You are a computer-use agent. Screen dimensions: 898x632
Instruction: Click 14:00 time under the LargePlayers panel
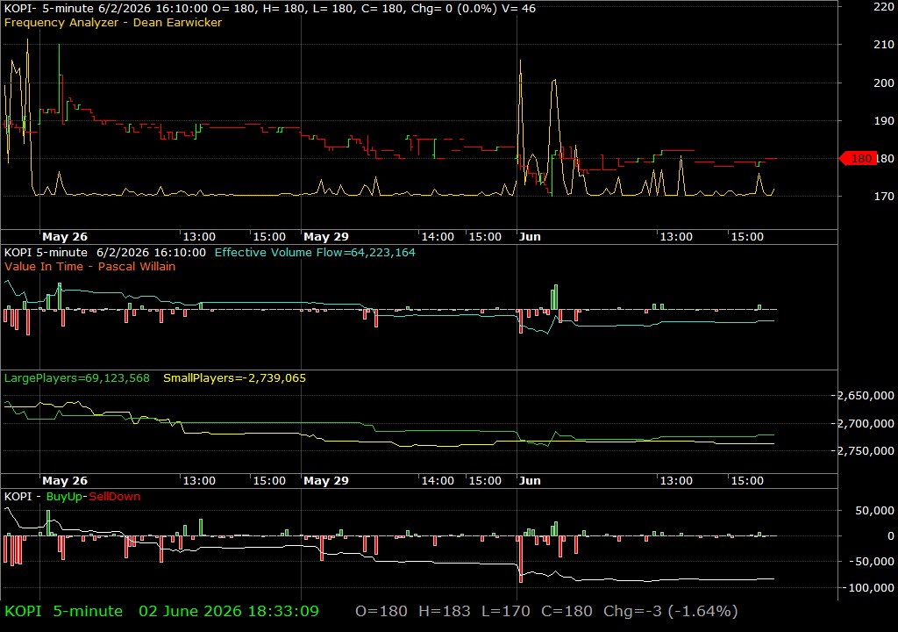pyautogui.click(x=438, y=481)
